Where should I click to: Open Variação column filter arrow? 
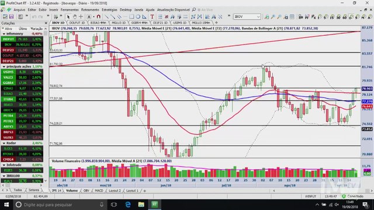pos(31,29)
